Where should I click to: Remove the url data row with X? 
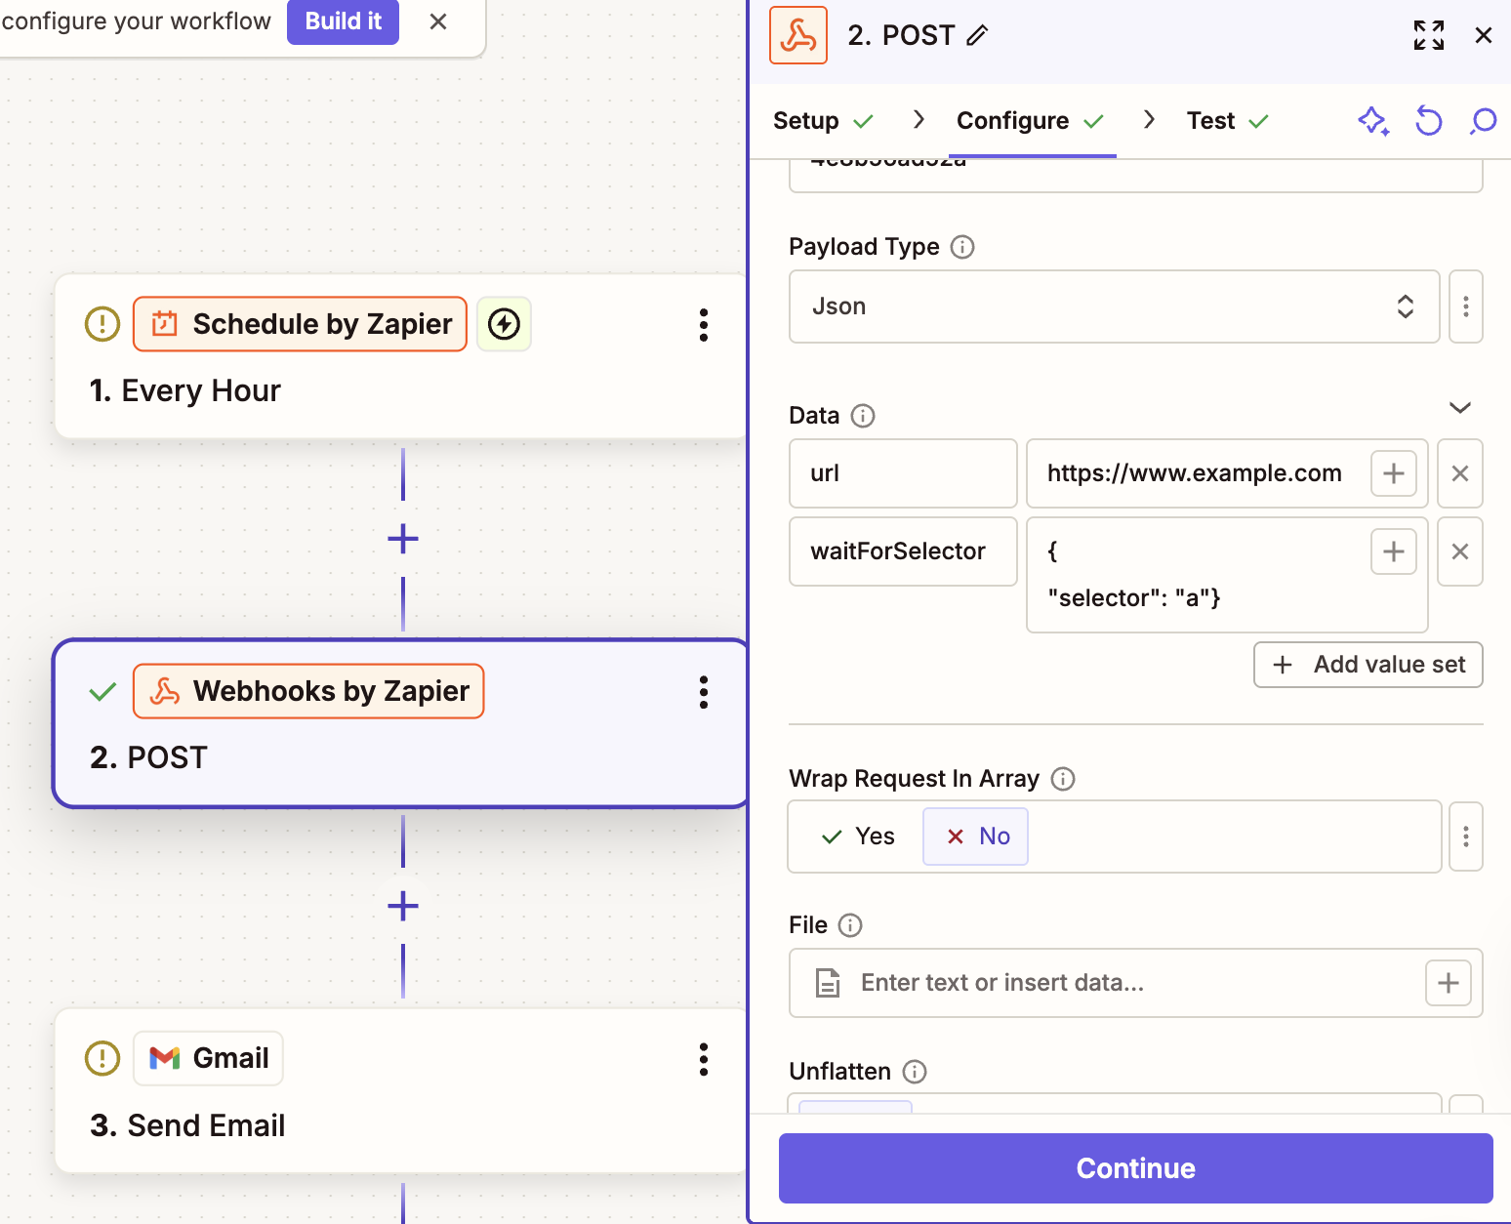[1459, 473]
